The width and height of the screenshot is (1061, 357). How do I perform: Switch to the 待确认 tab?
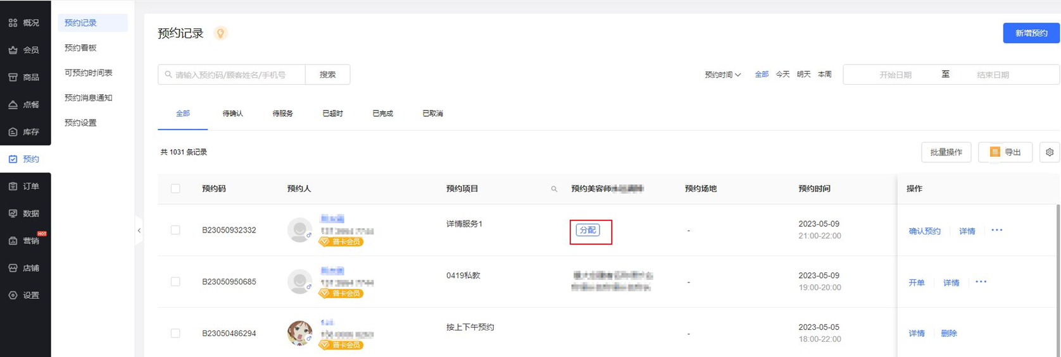tap(232, 114)
